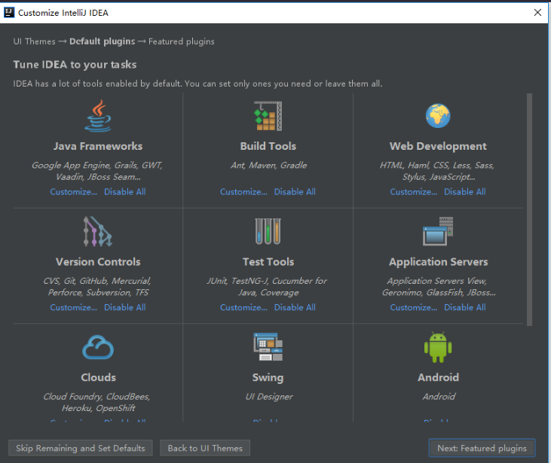Click the Version Controls heading

point(98,261)
